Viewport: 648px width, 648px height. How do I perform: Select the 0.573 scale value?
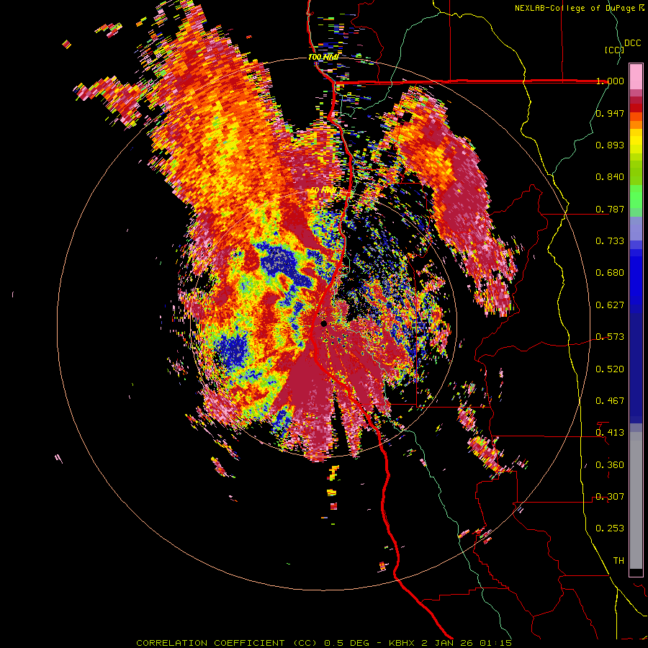coord(610,337)
